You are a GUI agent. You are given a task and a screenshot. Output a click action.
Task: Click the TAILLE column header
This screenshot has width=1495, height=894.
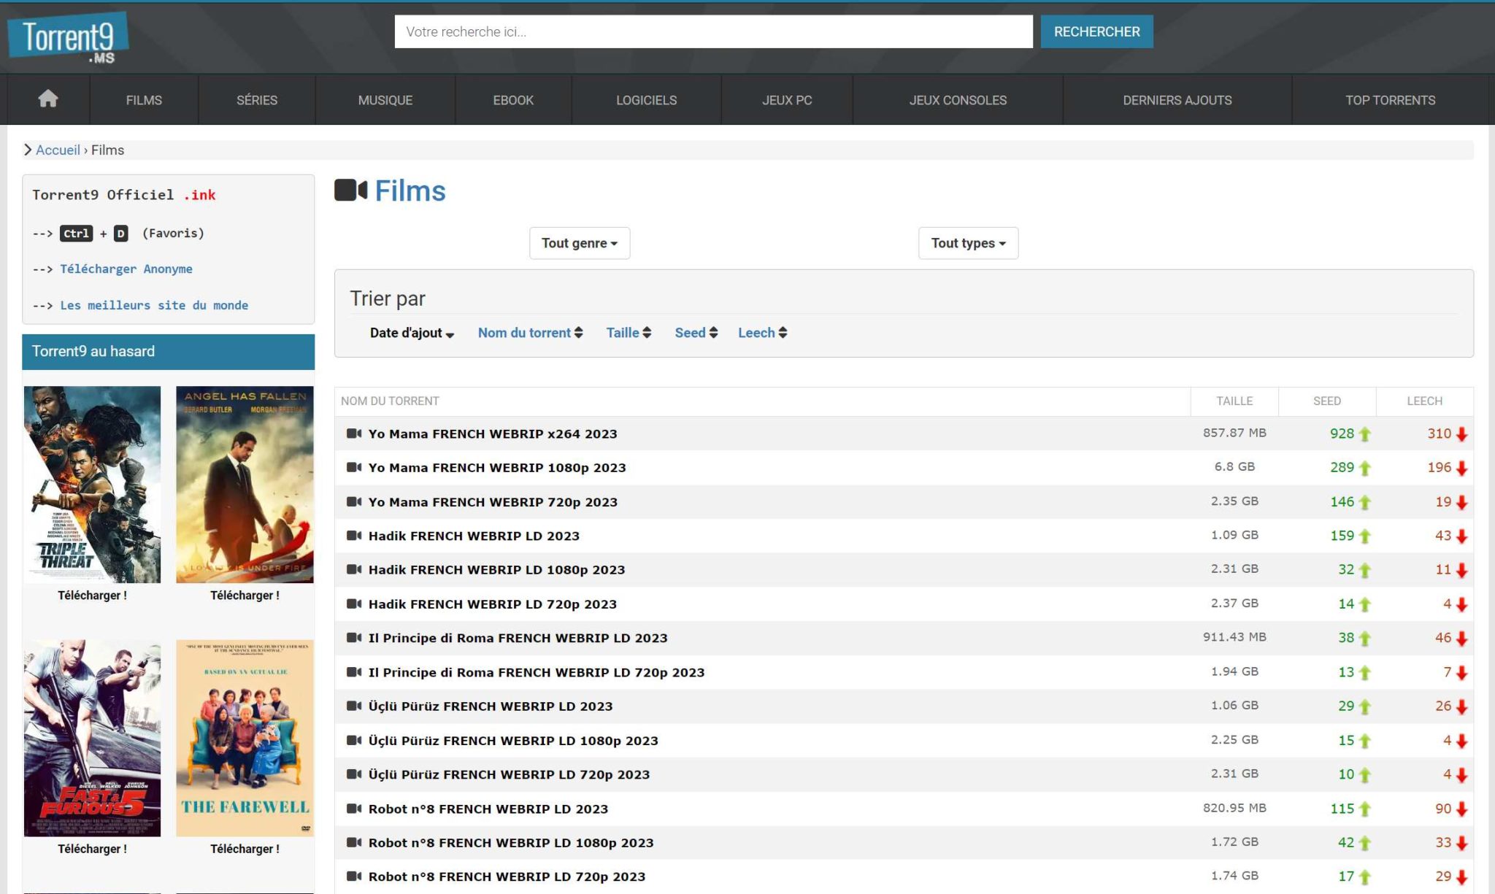point(1234,401)
